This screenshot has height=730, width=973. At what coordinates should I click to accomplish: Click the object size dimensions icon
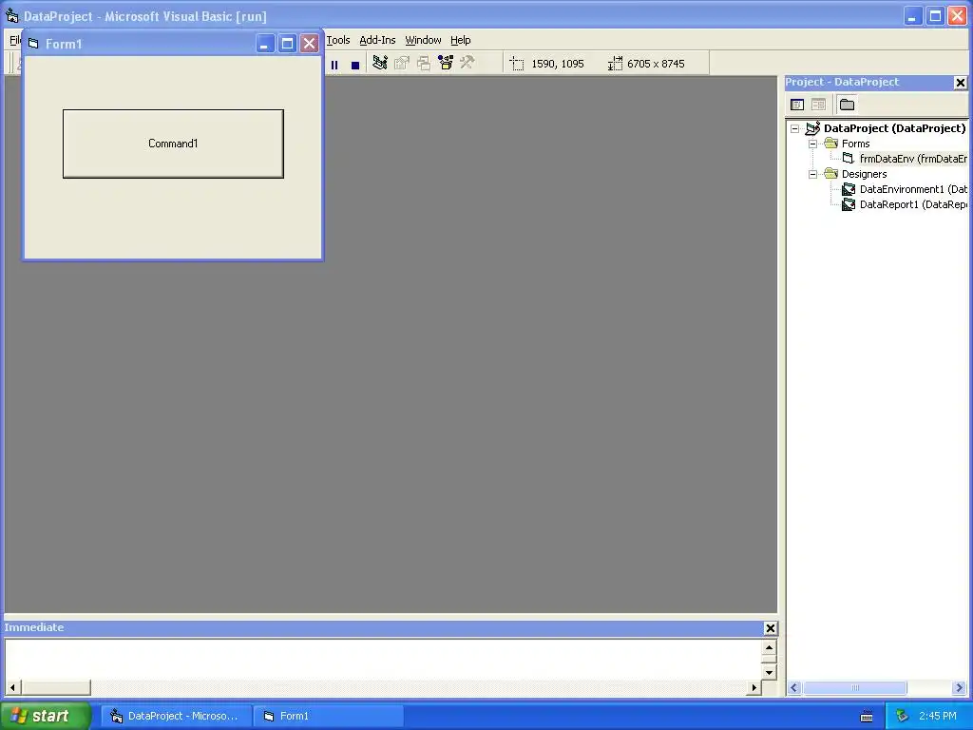pyautogui.click(x=615, y=64)
